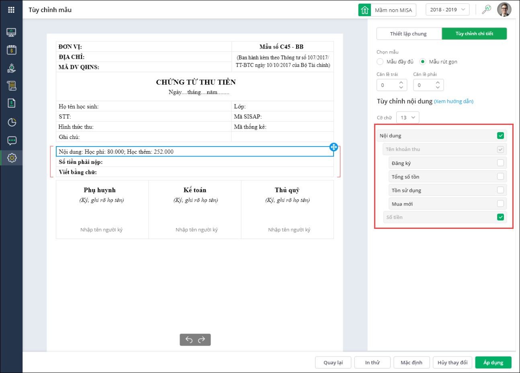Open the fee calendar sidebar icon
The height and width of the screenshot is (373, 520).
pos(12,50)
